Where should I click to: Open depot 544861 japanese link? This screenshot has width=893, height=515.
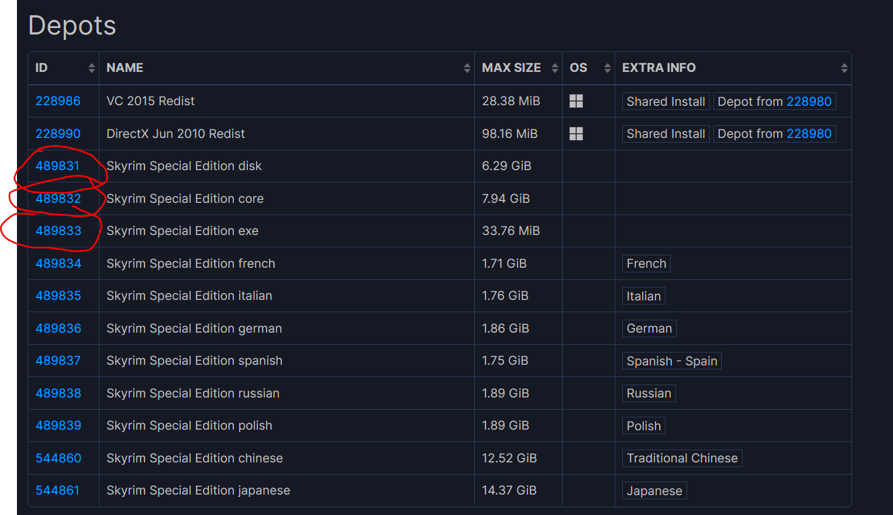[57, 490]
